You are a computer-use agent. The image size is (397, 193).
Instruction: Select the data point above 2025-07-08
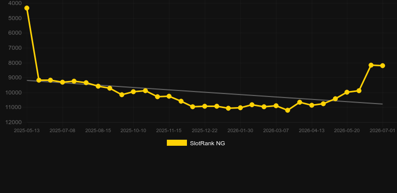62,82
